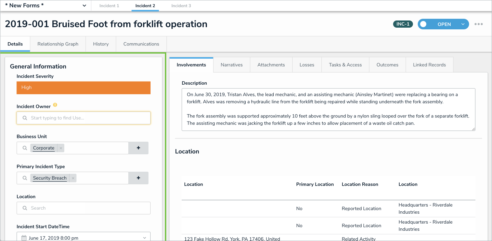Click the Incident Owner search field
Screen dimensions: 492x241
coord(83,118)
